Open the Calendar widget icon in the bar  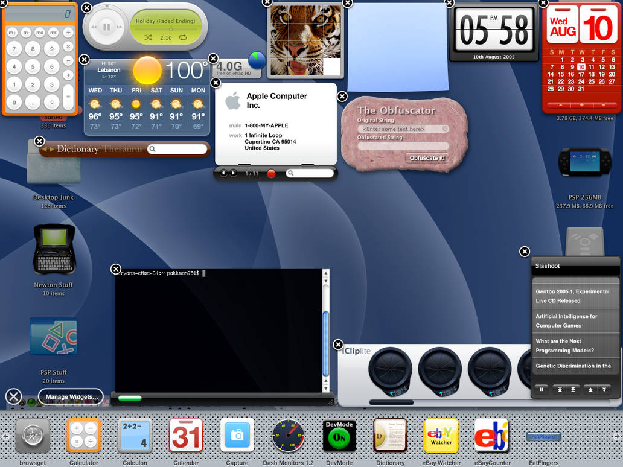(x=186, y=436)
